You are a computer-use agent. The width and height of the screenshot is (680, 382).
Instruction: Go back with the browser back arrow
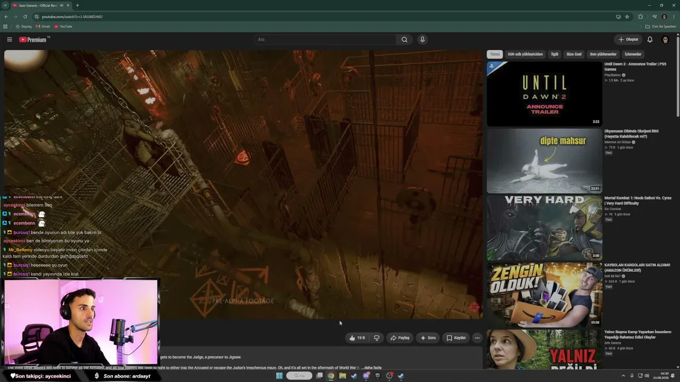coord(6,16)
